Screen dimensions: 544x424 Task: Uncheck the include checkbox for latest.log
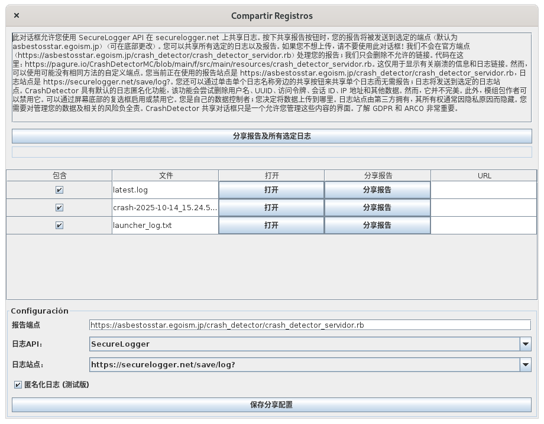(x=59, y=190)
